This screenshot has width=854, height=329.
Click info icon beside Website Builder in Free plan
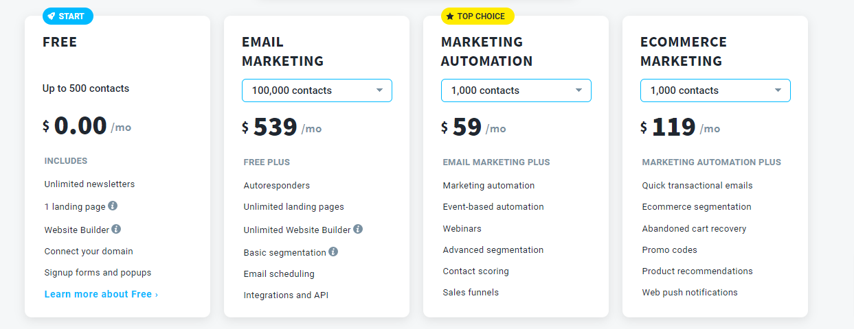[116, 229]
